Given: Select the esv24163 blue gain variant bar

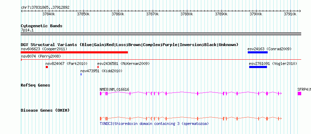Looking at the screenshot, I should (258, 52).
